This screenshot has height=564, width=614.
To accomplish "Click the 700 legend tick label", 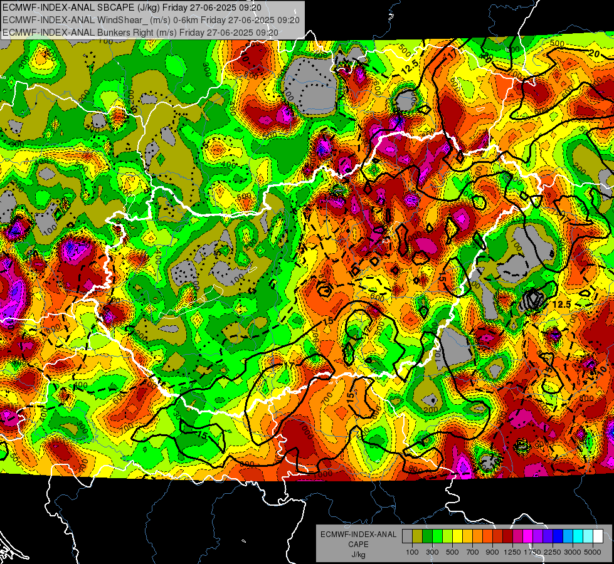I will coord(472,552).
